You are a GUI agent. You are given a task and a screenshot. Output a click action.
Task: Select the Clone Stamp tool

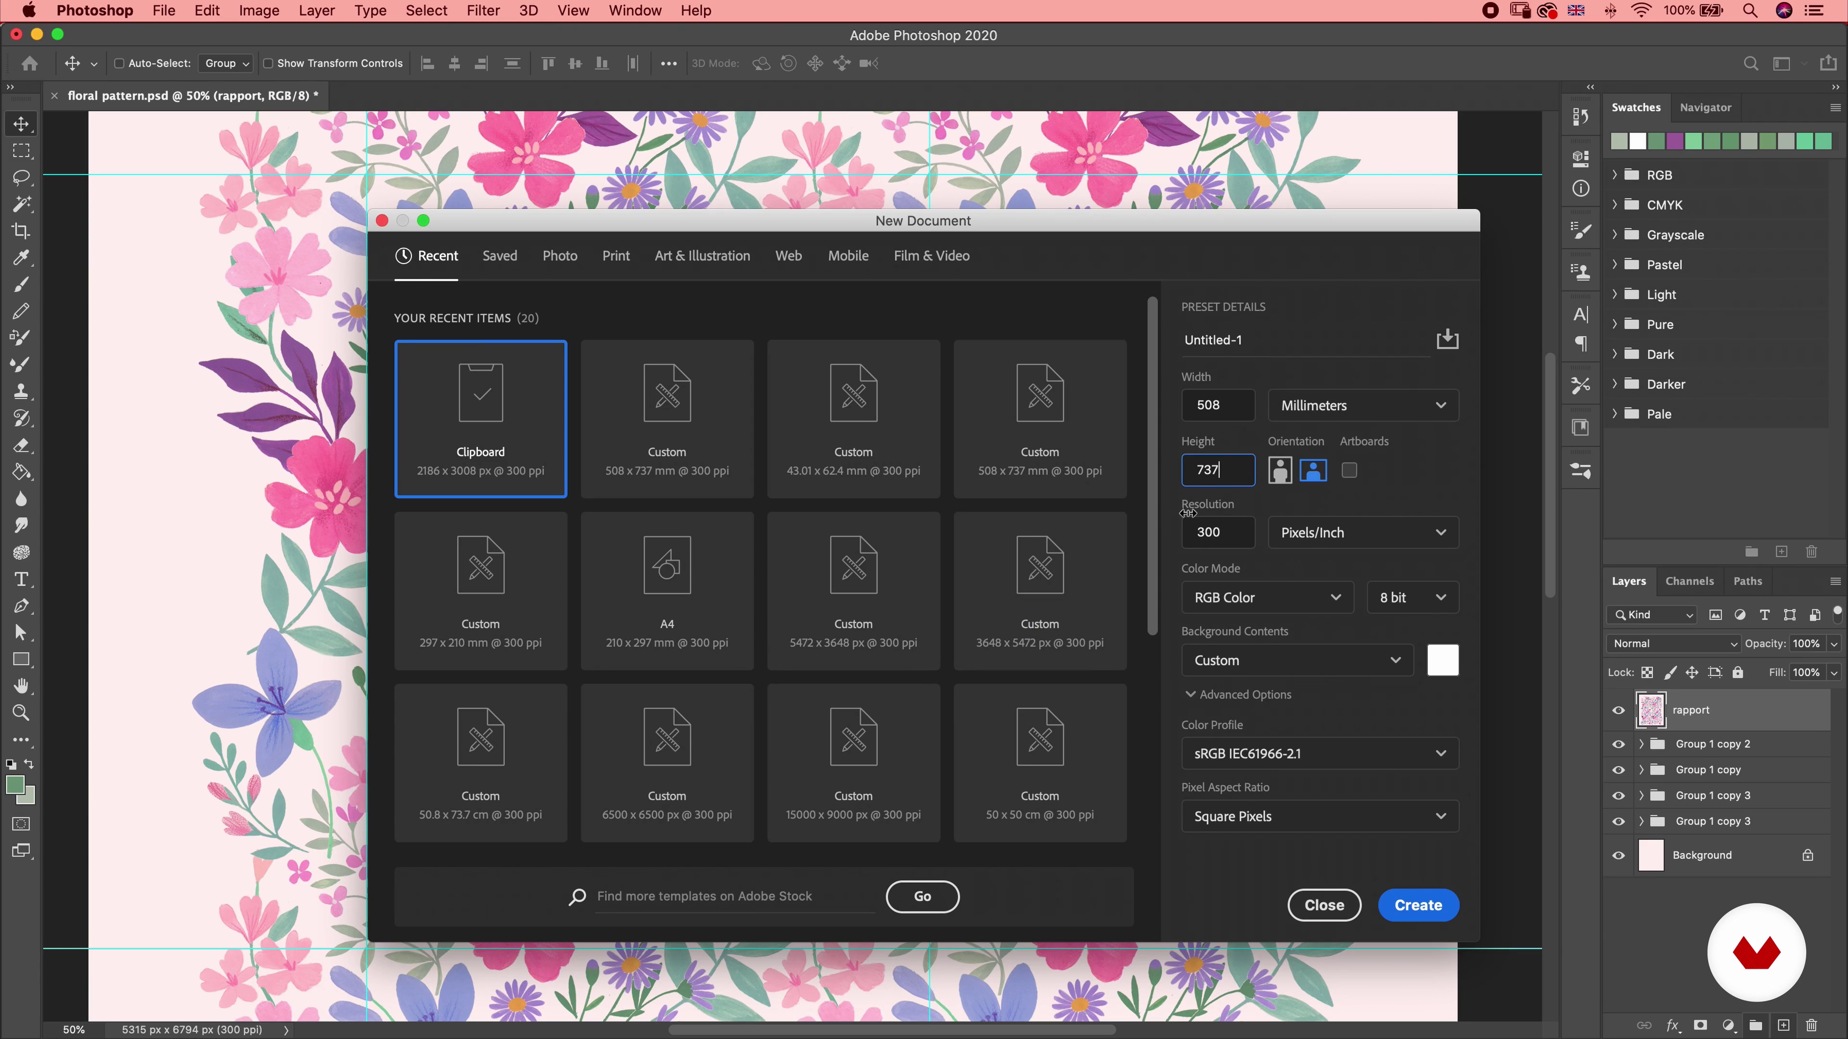point(21,392)
